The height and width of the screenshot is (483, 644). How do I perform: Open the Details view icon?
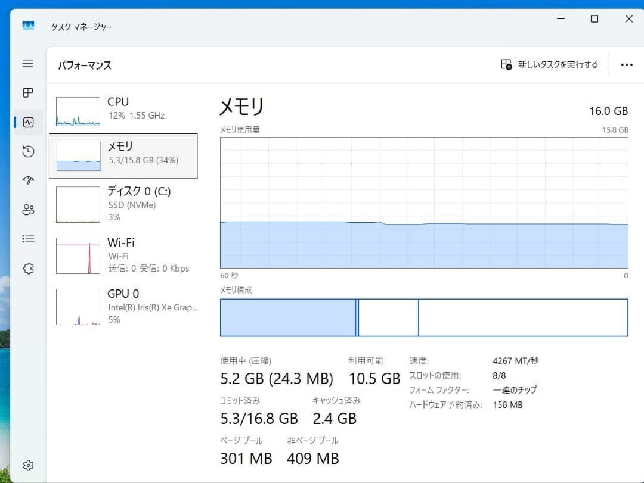tap(27, 239)
